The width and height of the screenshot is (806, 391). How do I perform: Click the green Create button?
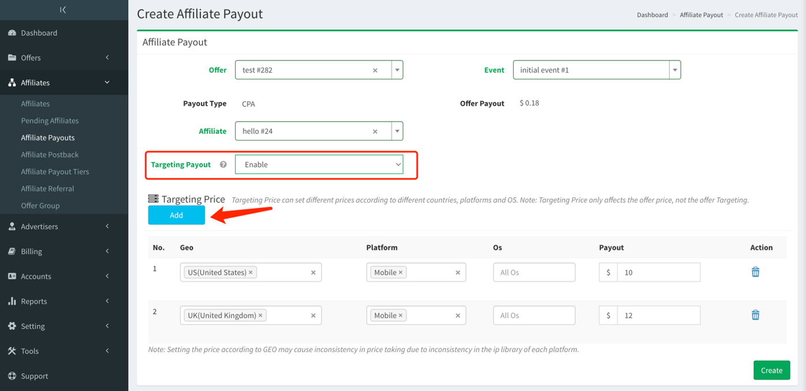point(771,370)
